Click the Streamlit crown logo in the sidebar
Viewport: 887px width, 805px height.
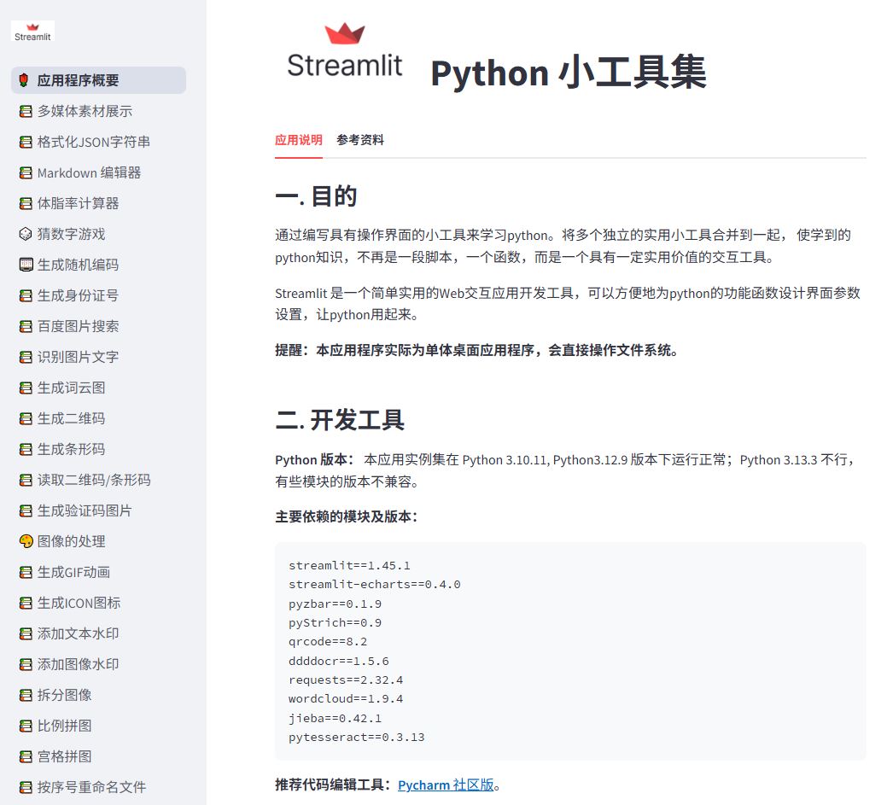32,32
